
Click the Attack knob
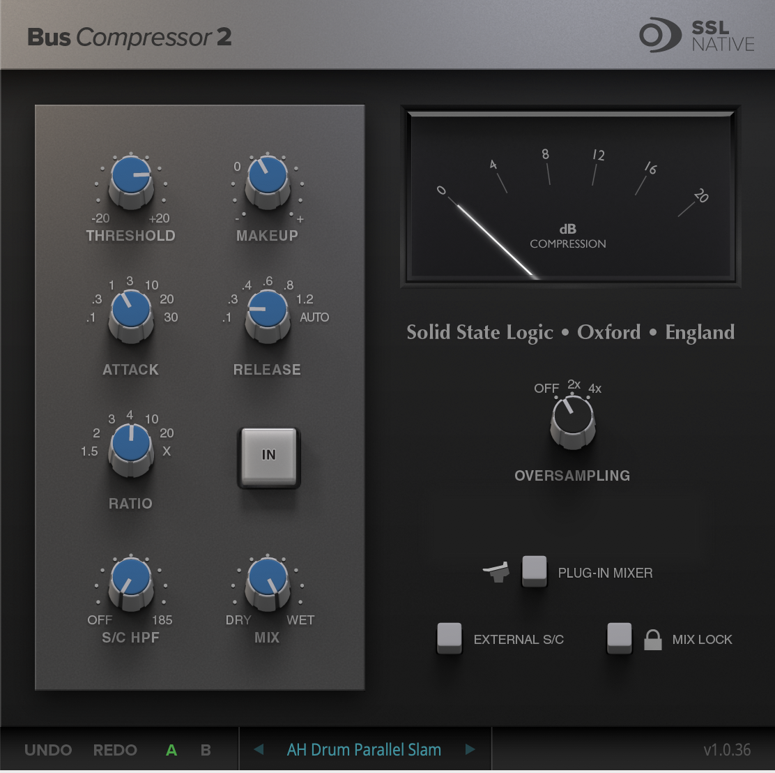click(131, 316)
